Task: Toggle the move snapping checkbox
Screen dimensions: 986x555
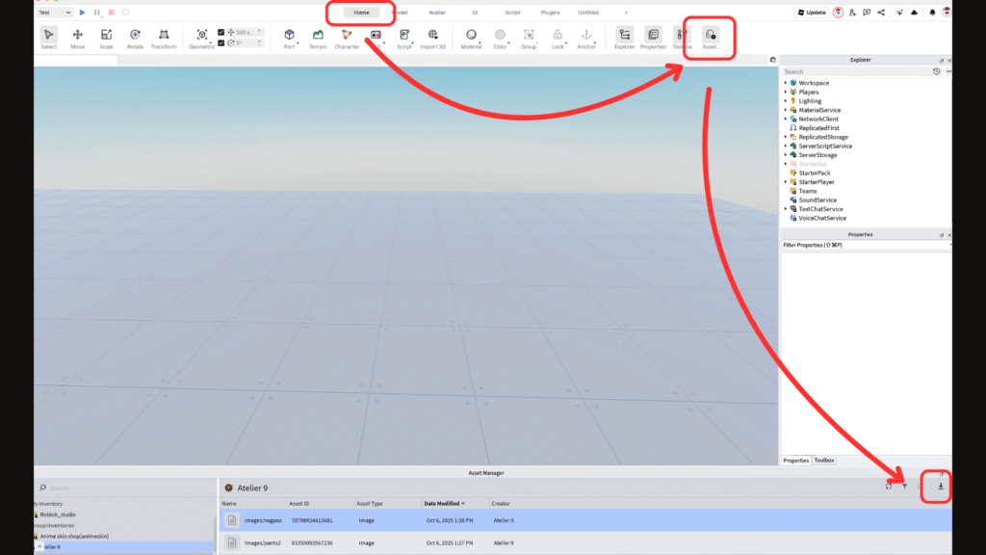Action: pyautogui.click(x=221, y=32)
